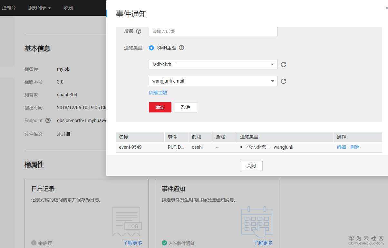Click the 事件通知 card title
Viewport: 388px width, 248px height.
point(173,189)
